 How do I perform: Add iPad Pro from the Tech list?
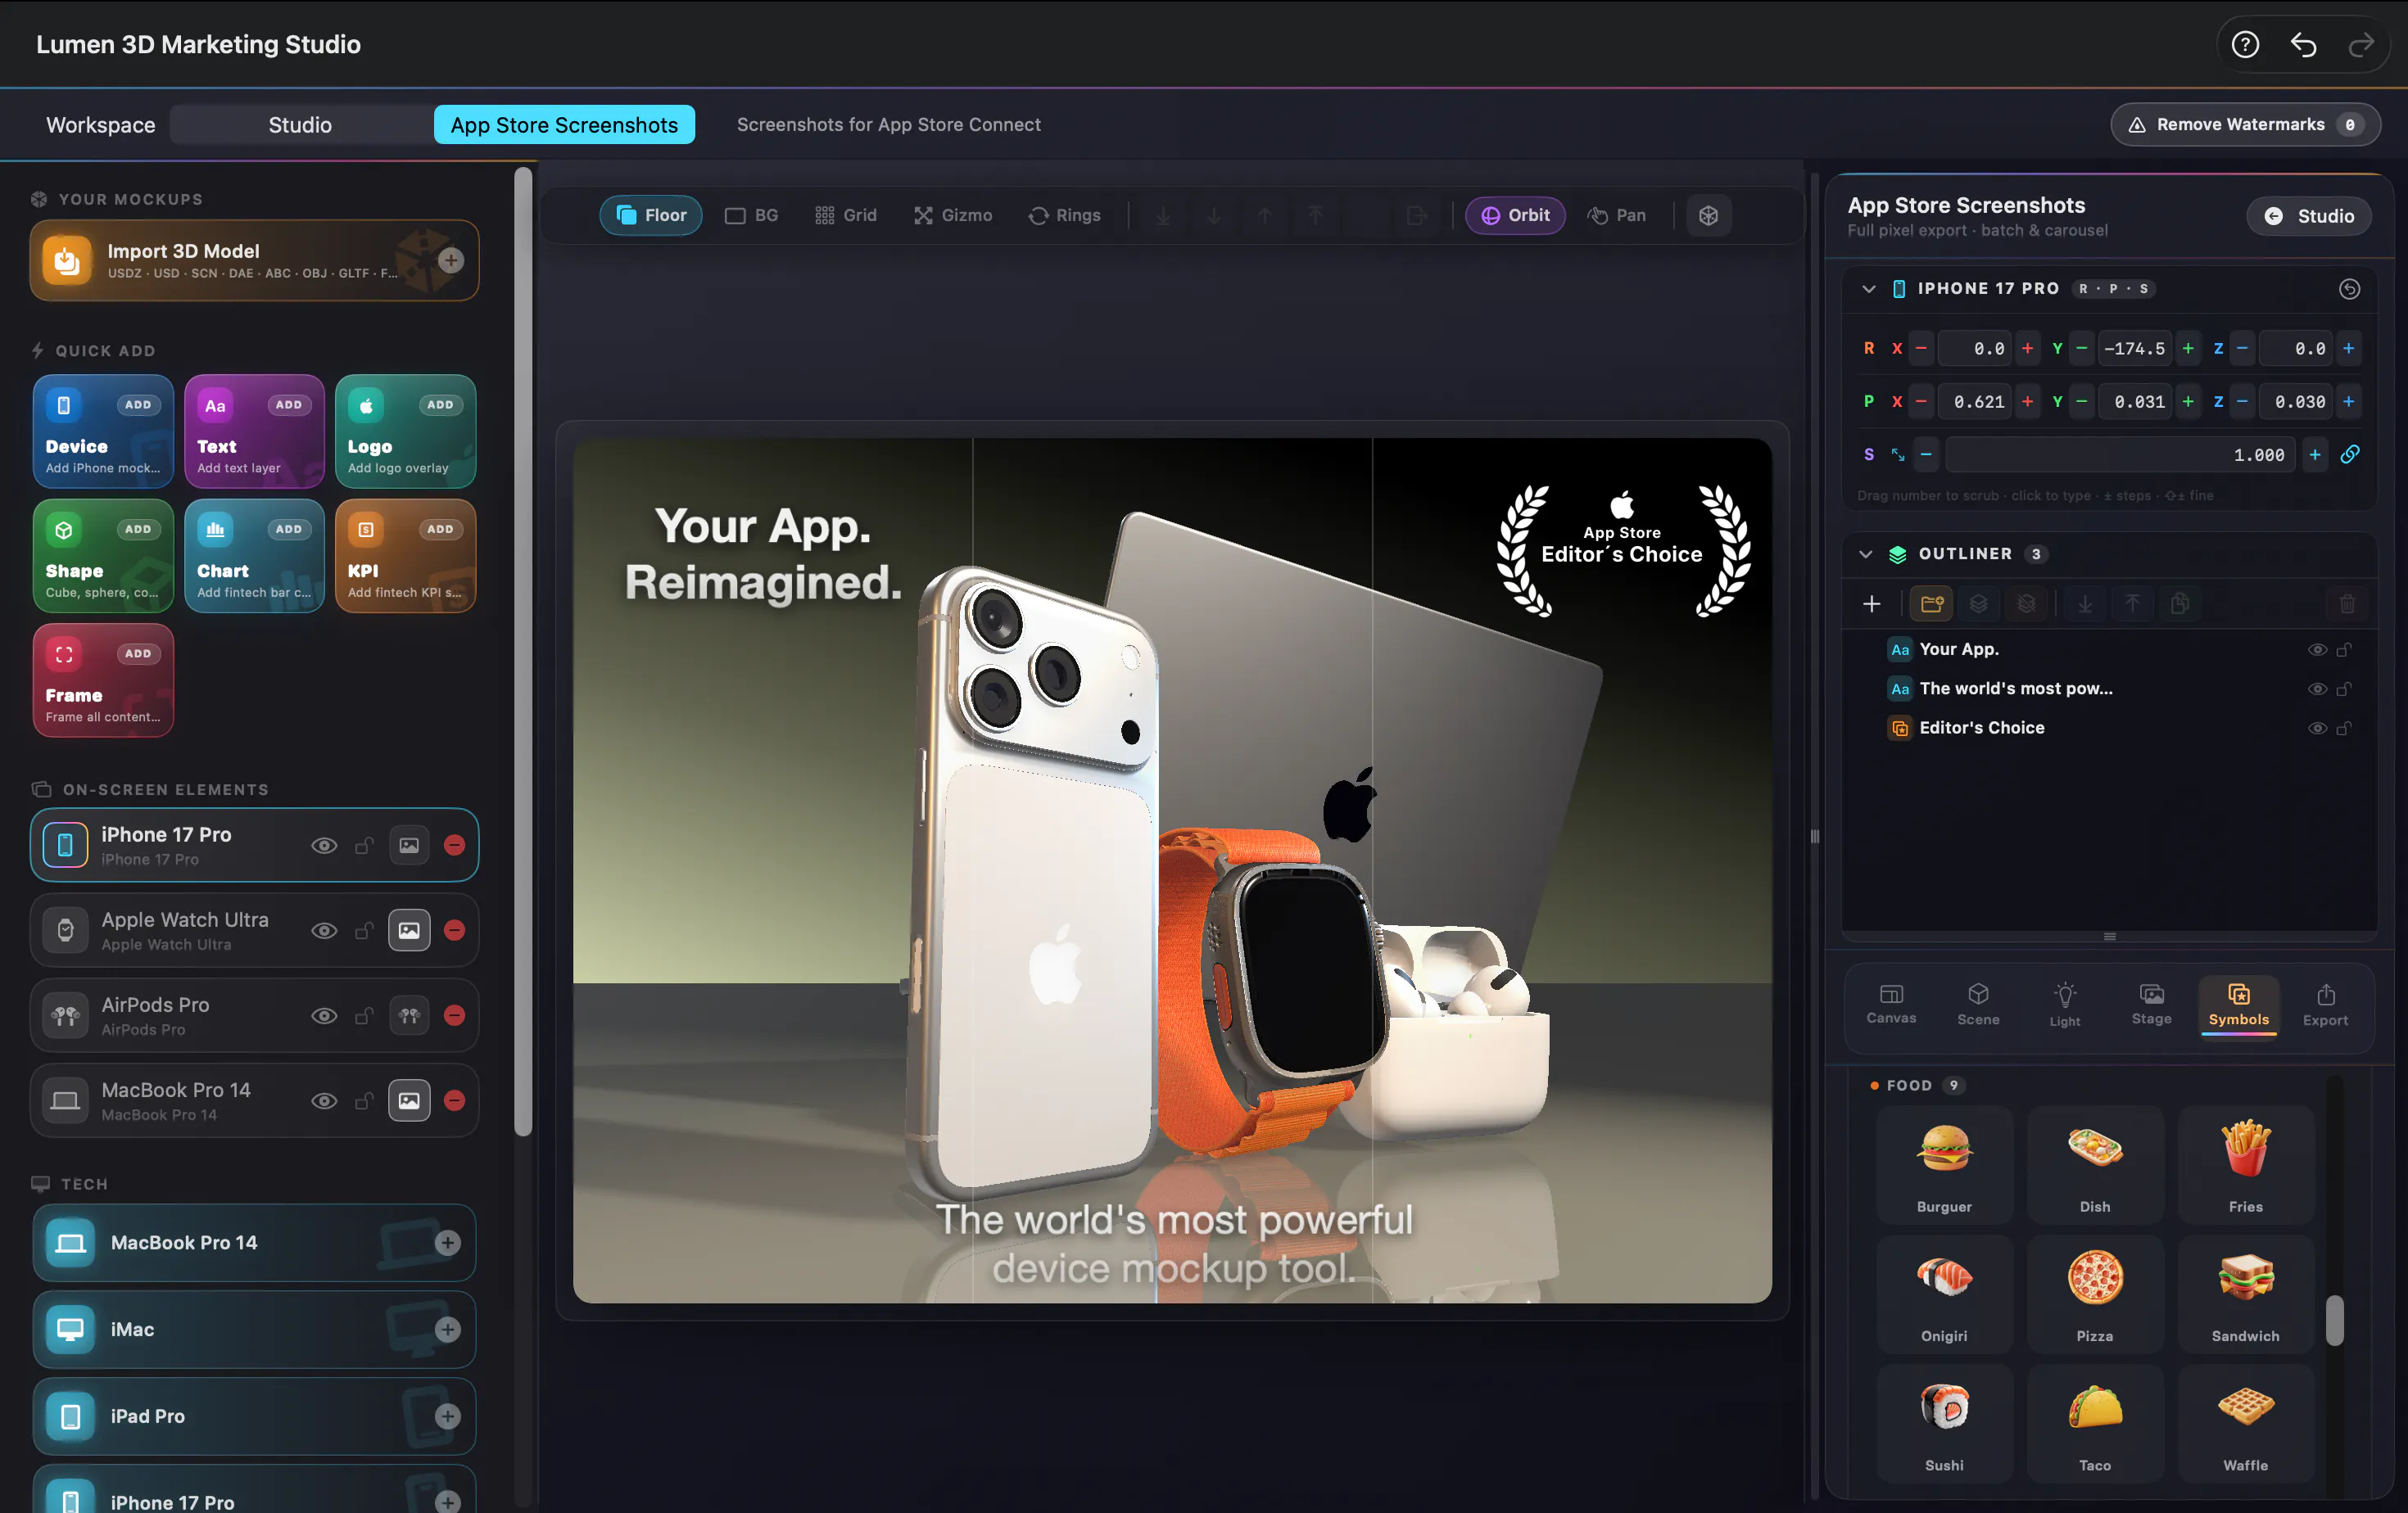448,1416
